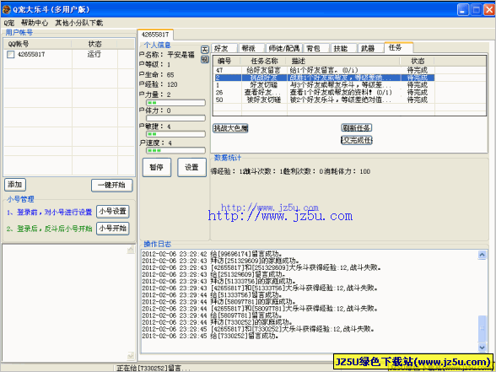This screenshot has height=372, width=496.
Task: Click the operation log scrollbar thumb
Action: tap(483, 329)
